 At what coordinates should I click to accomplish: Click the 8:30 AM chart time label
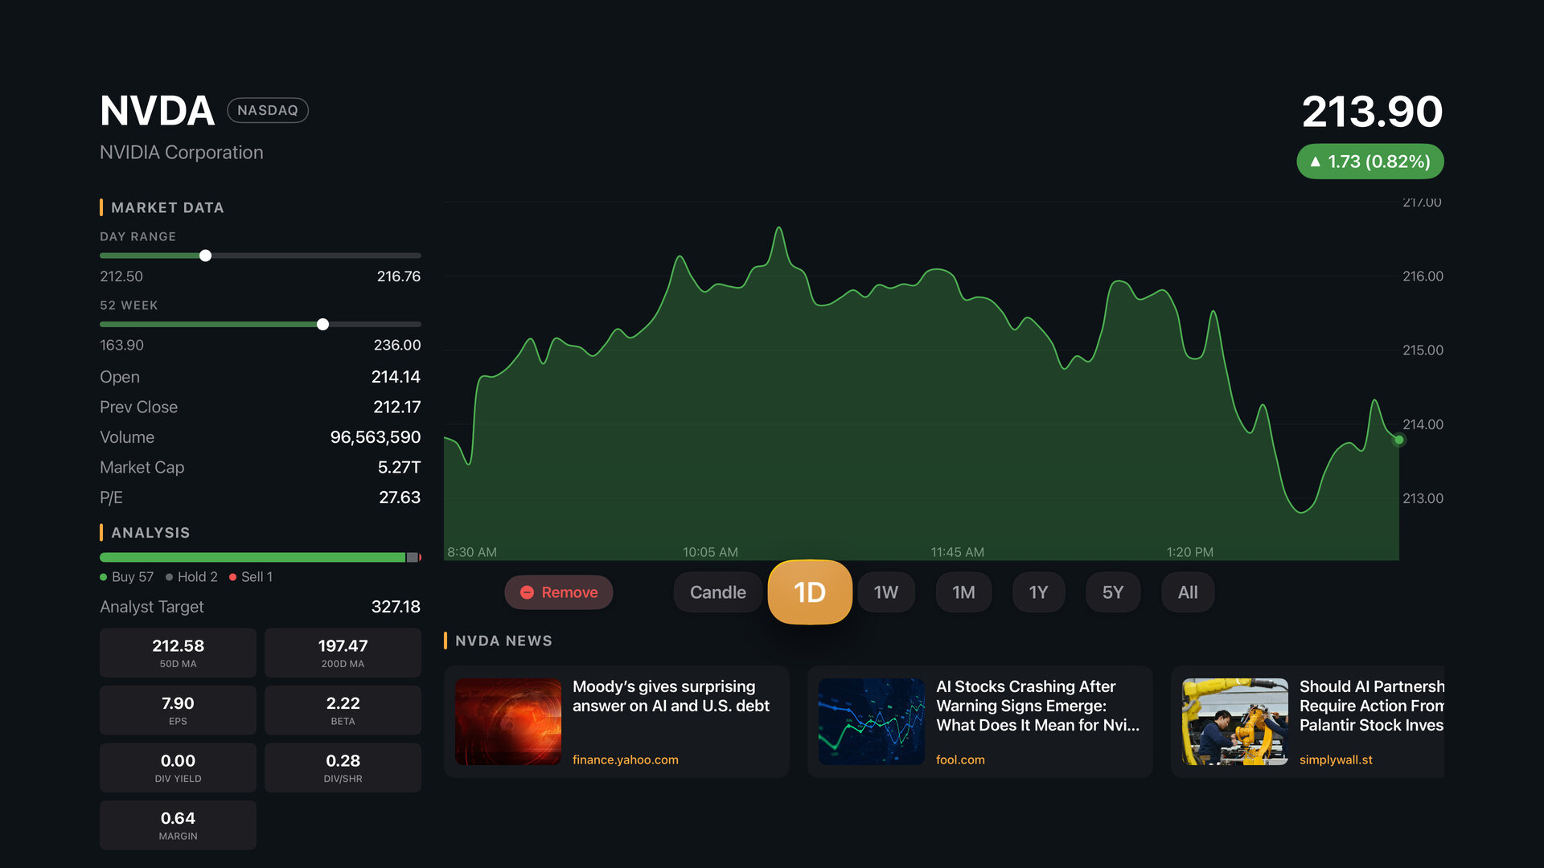click(x=472, y=552)
